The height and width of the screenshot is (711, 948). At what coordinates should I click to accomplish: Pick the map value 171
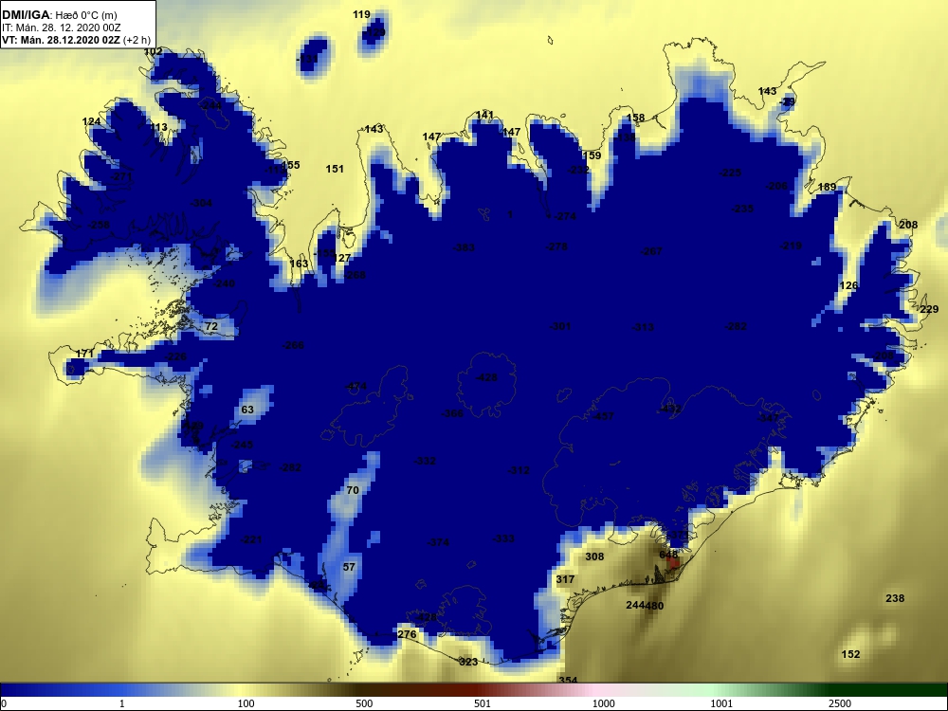coord(84,354)
